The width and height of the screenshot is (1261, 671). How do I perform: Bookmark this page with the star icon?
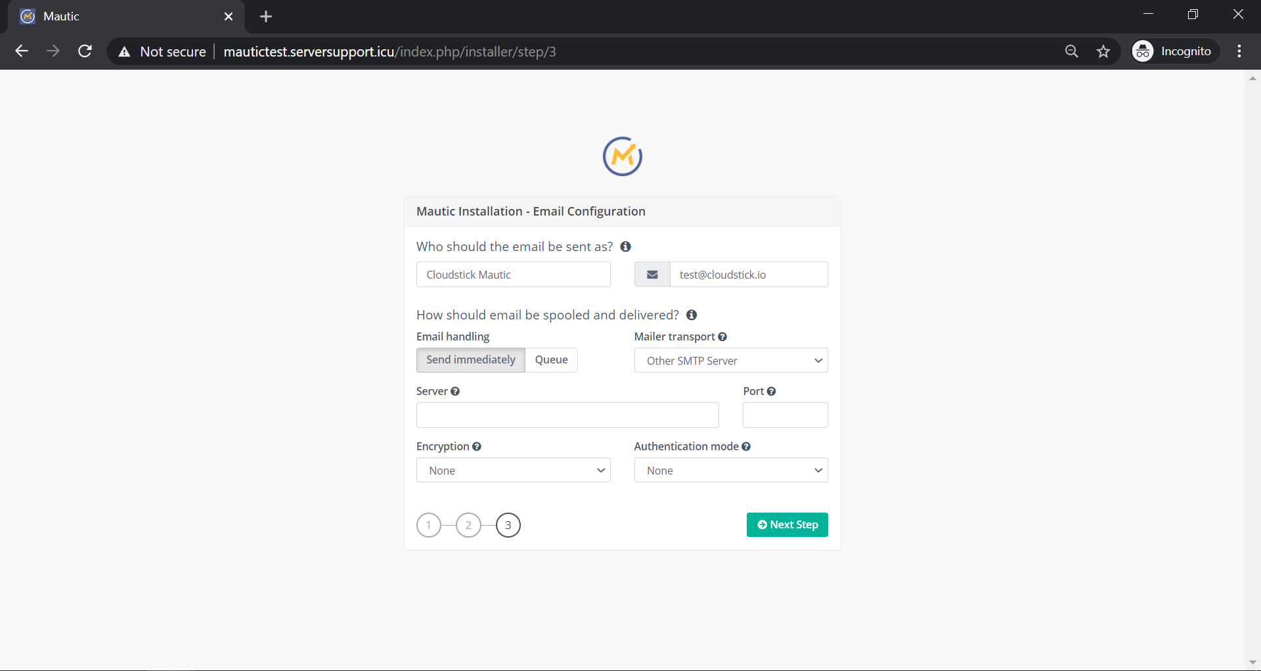pos(1103,51)
